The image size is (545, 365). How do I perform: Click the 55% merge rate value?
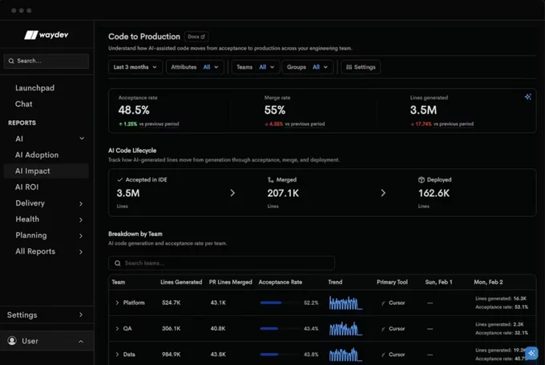coord(275,110)
